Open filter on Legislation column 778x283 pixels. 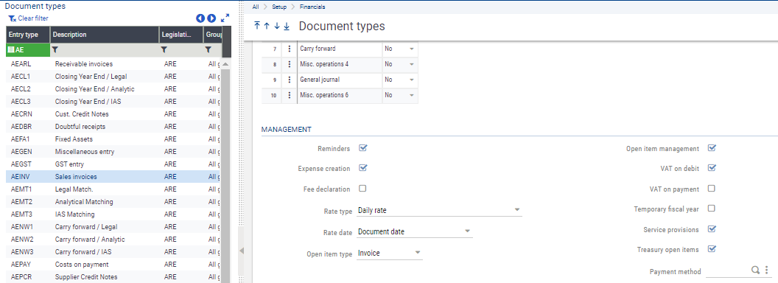[164, 49]
